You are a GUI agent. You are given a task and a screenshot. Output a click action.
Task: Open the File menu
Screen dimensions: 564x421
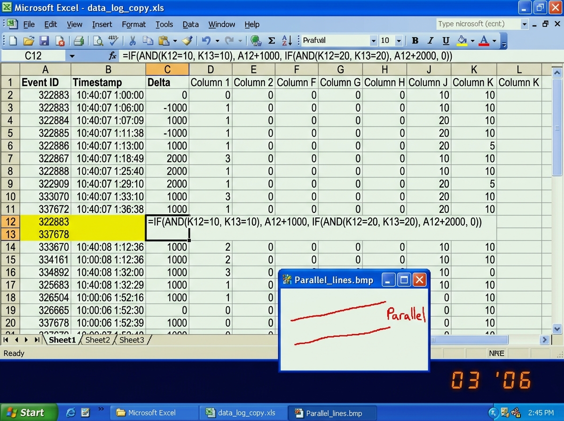click(x=29, y=24)
